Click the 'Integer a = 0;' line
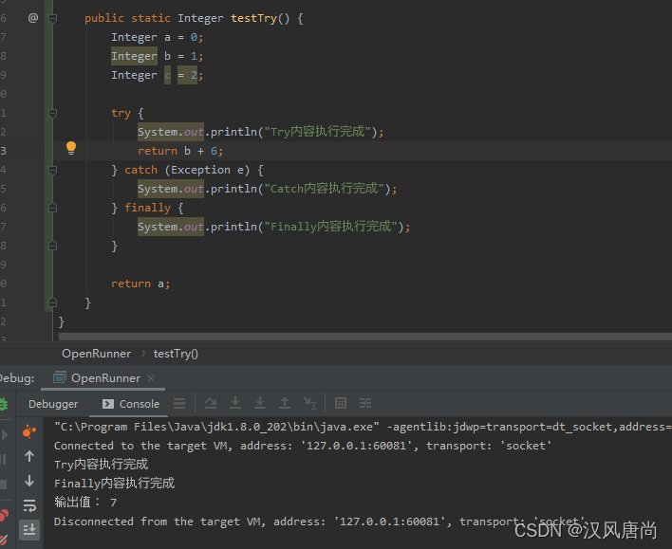The image size is (672, 549). [157, 38]
